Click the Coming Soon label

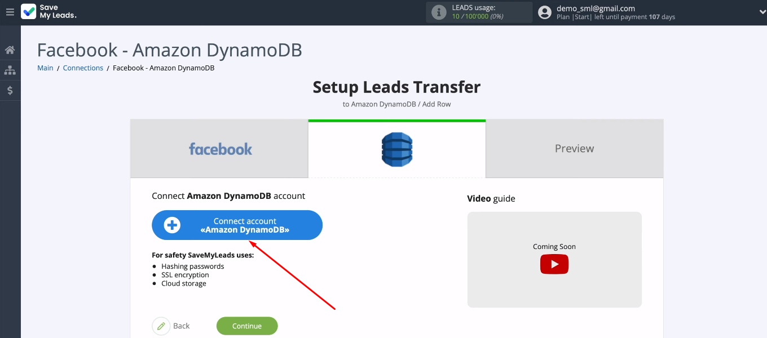pos(554,247)
